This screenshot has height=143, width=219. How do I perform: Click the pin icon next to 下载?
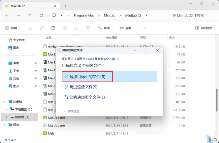point(36,71)
